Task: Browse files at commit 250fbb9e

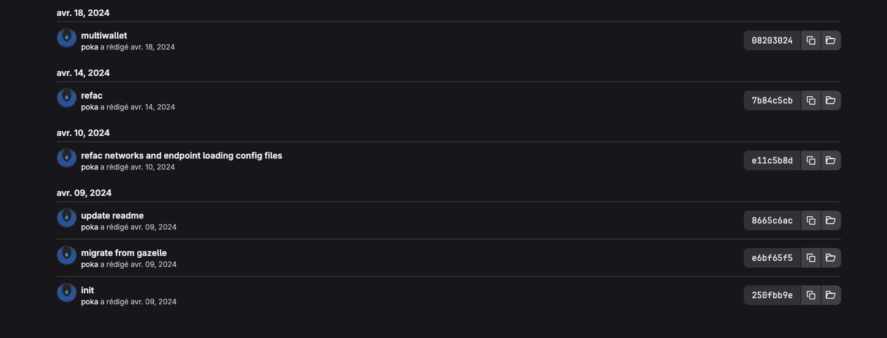Action: (x=831, y=295)
